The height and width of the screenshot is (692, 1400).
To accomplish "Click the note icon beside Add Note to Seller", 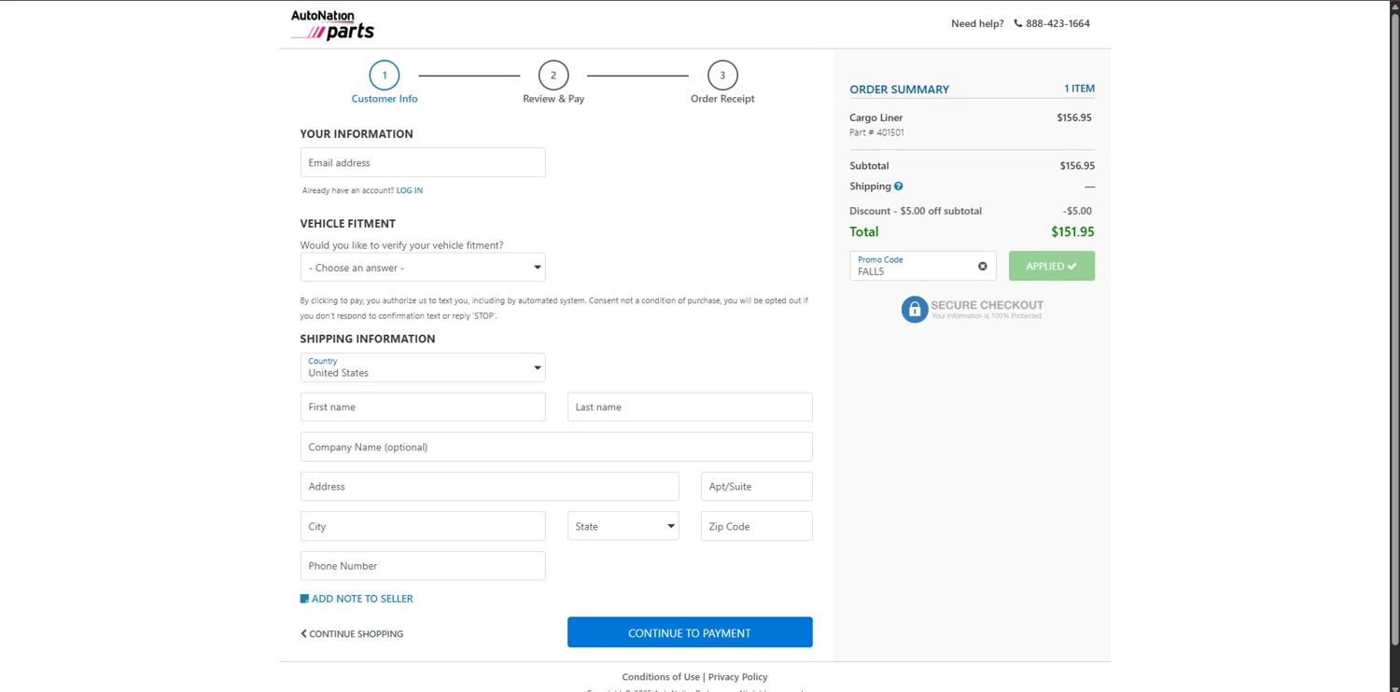I will [x=304, y=599].
